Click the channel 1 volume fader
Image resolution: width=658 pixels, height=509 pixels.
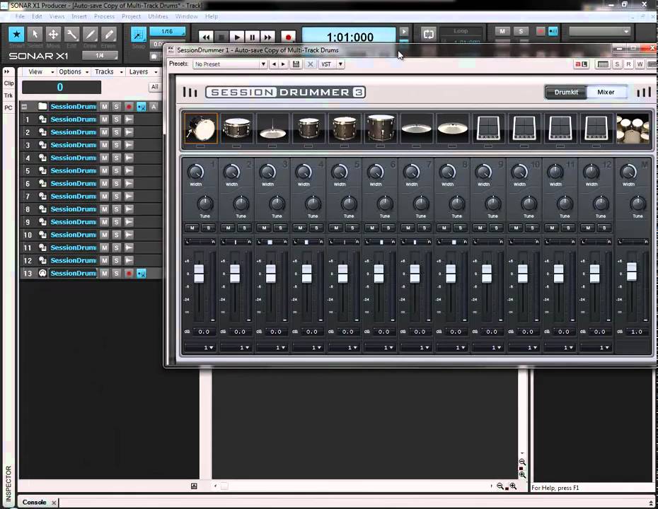coord(199,274)
